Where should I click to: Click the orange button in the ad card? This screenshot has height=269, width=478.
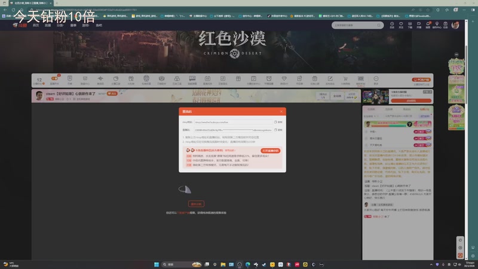411,100
